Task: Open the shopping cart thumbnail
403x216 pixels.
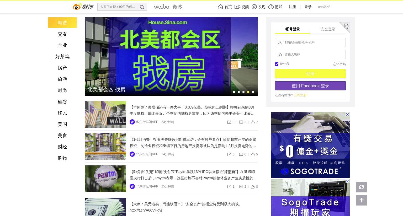Action: [x=105, y=147]
